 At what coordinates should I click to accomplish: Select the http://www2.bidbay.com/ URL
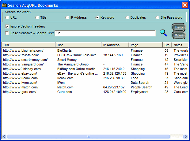click(22, 69)
